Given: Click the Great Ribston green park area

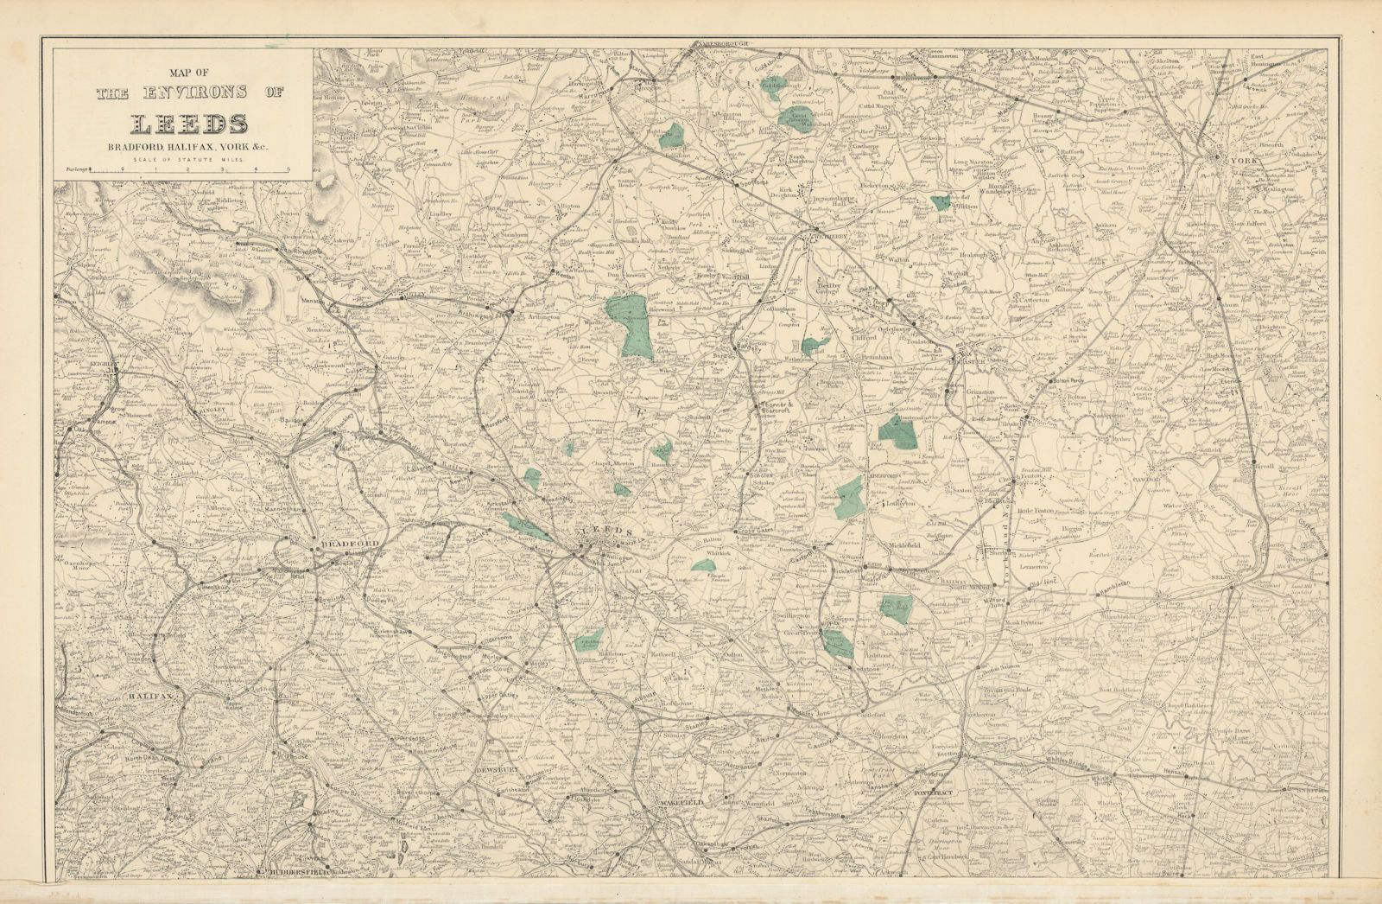Looking at the screenshot, I should tap(793, 118).
